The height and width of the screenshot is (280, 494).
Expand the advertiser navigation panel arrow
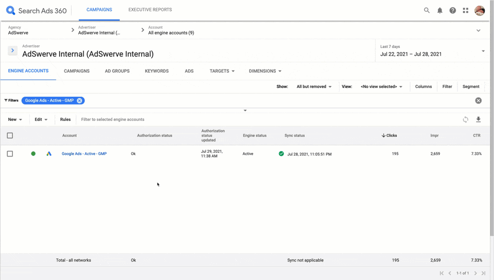pyautogui.click(x=12, y=50)
